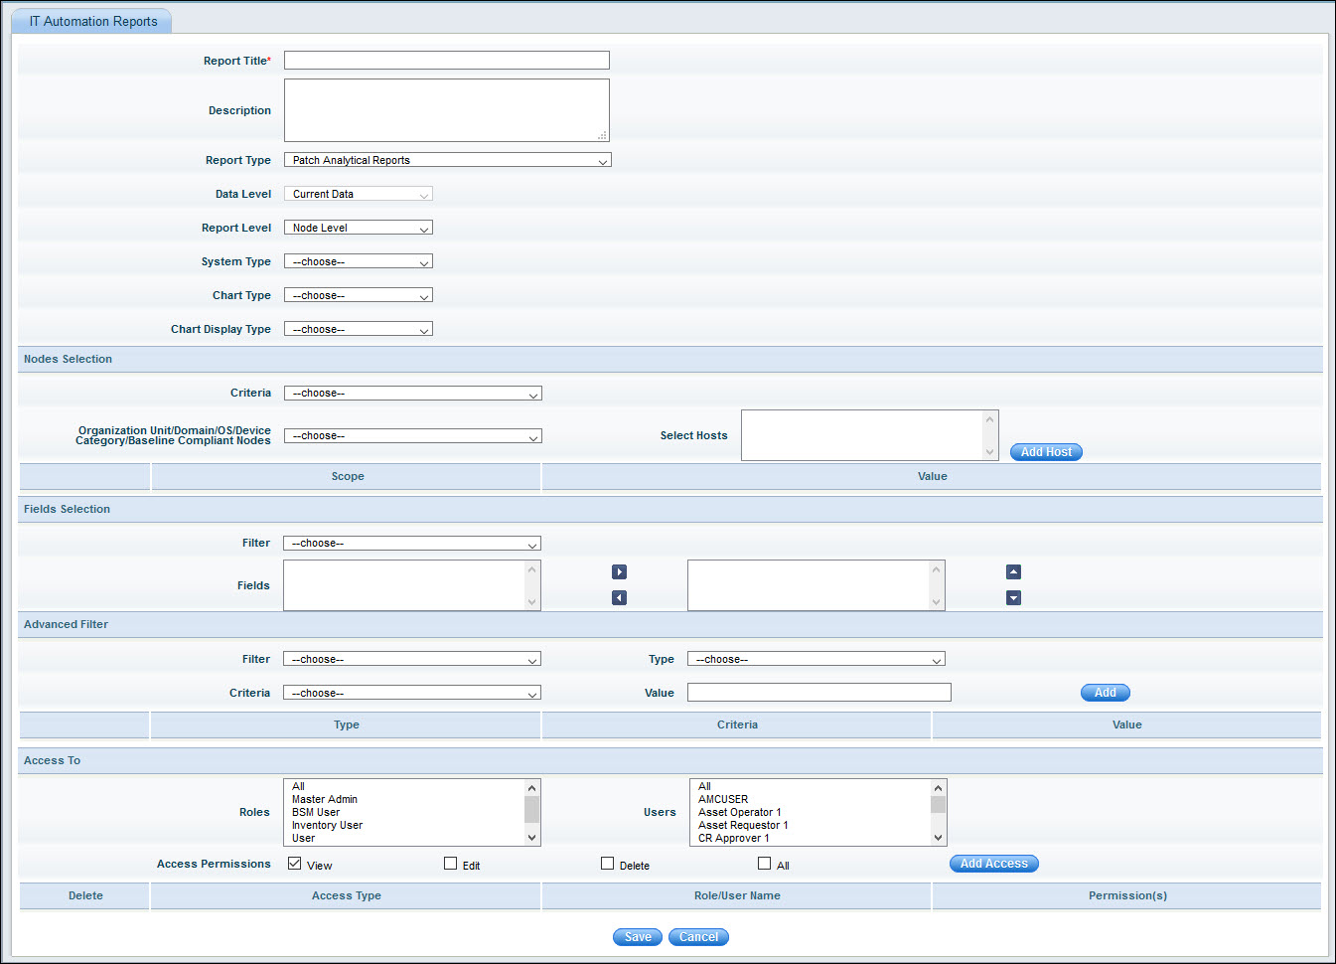
Task: Select the IT Automation Reports tab
Action: [x=92, y=21]
